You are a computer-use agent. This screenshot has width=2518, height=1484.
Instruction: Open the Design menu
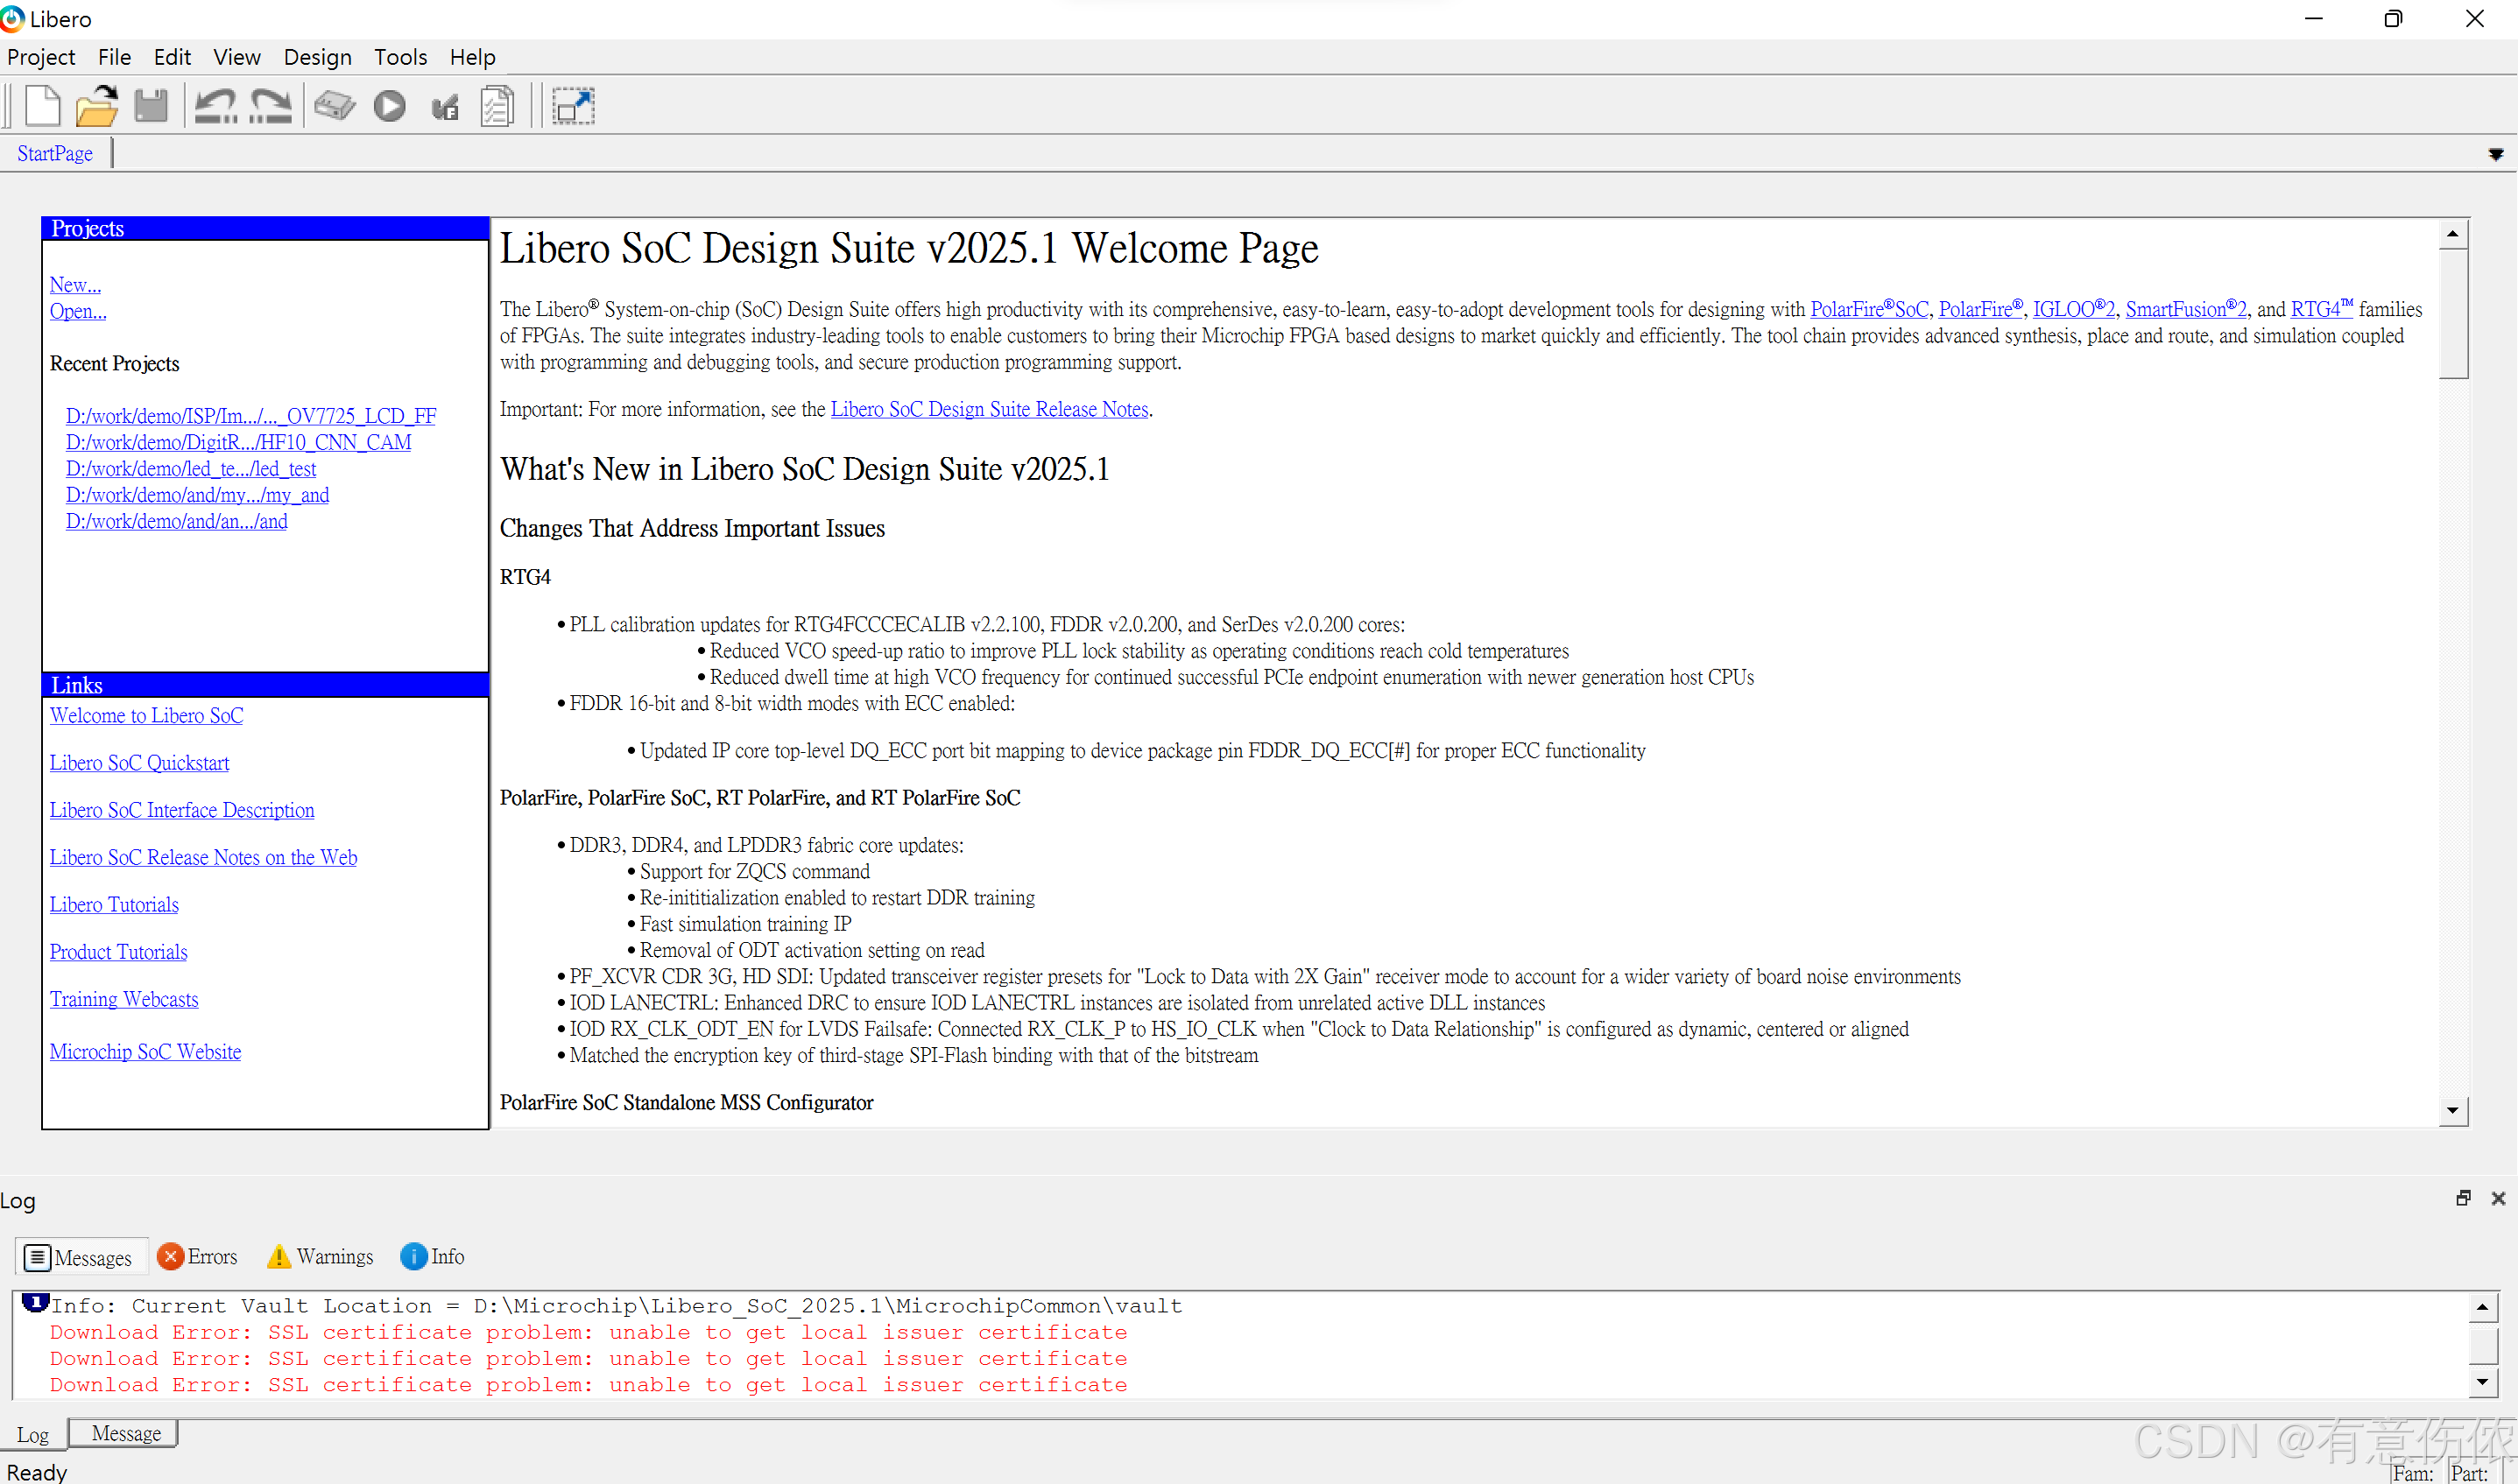tap(317, 57)
